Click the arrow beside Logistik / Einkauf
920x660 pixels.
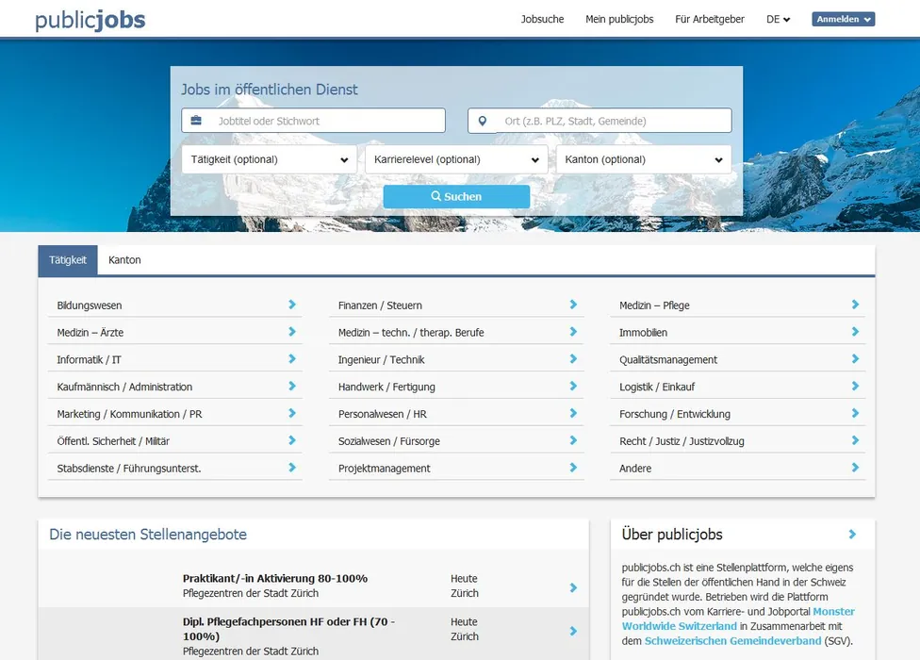point(855,386)
